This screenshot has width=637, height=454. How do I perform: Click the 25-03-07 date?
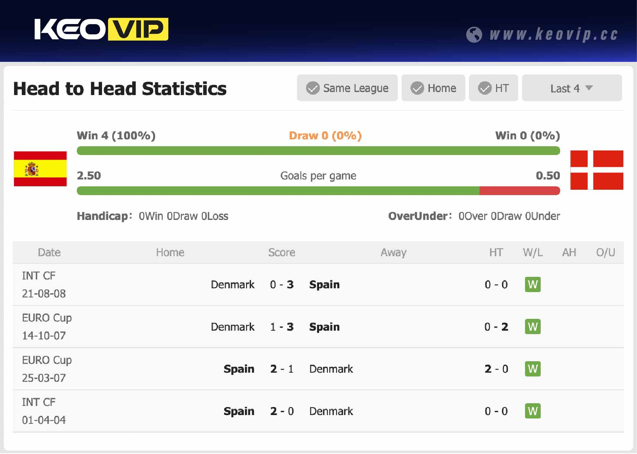pos(44,378)
